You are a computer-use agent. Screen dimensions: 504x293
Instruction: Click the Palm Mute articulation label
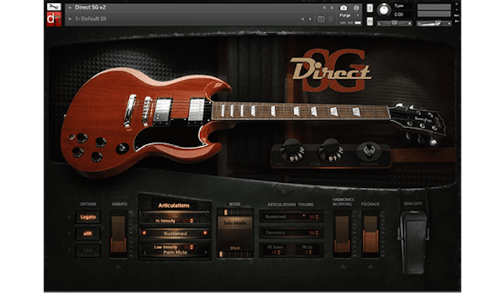175,253
